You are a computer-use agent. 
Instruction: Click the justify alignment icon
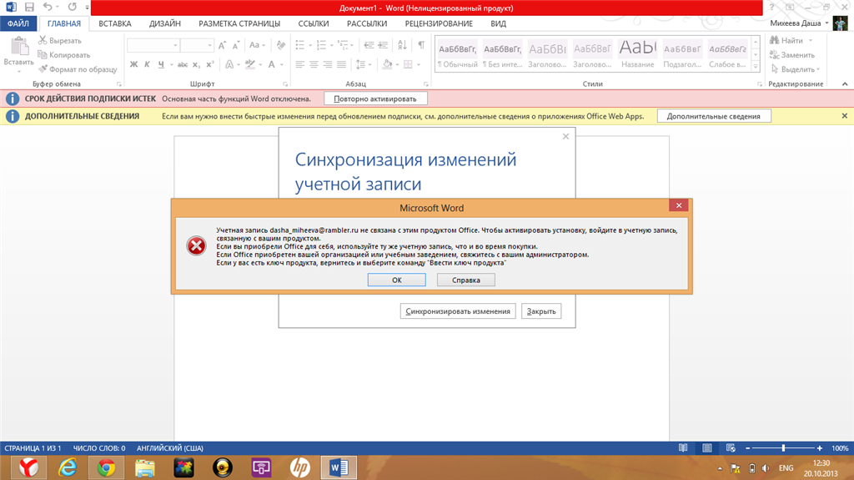(341, 64)
